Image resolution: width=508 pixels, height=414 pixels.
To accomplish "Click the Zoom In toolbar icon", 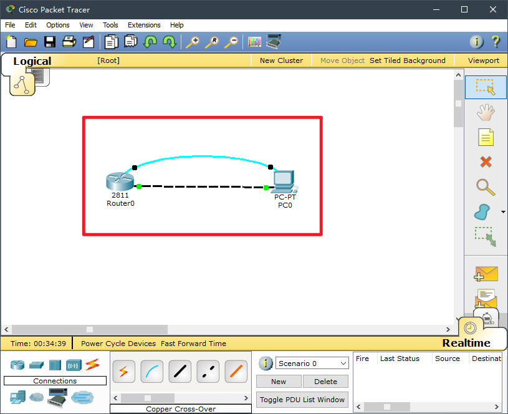I will [192, 42].
